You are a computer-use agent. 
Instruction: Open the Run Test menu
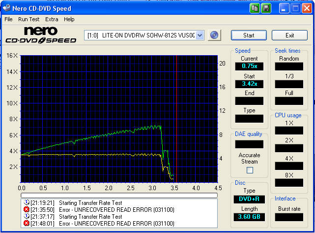pyautogui.click(x=29, y=19)
